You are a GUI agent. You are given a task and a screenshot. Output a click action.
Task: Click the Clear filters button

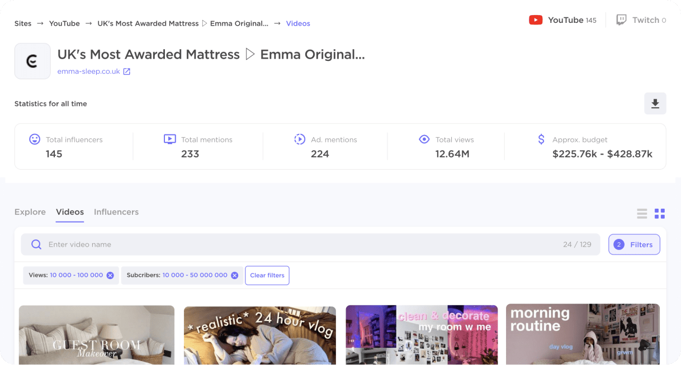point(267,275)
